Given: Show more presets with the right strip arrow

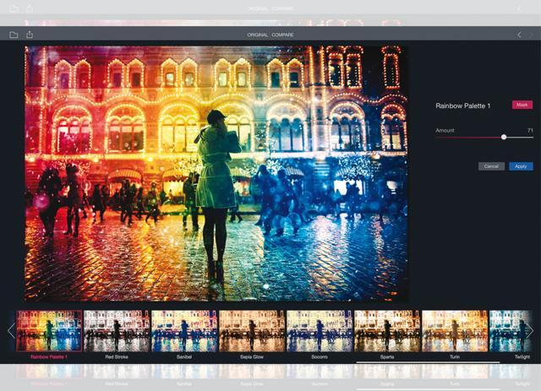Looking at the screenshot, I should click(x=530, y=330).
